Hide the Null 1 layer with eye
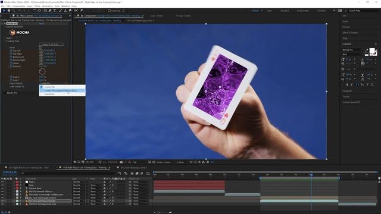Viewport: 381px width, 214px height. tap(2, 182)
